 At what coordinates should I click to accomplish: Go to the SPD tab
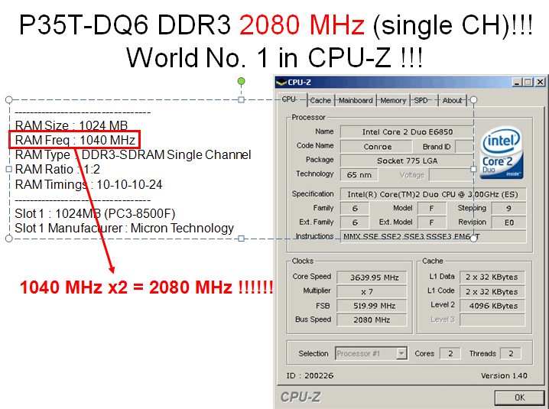(x=421, y=100)
